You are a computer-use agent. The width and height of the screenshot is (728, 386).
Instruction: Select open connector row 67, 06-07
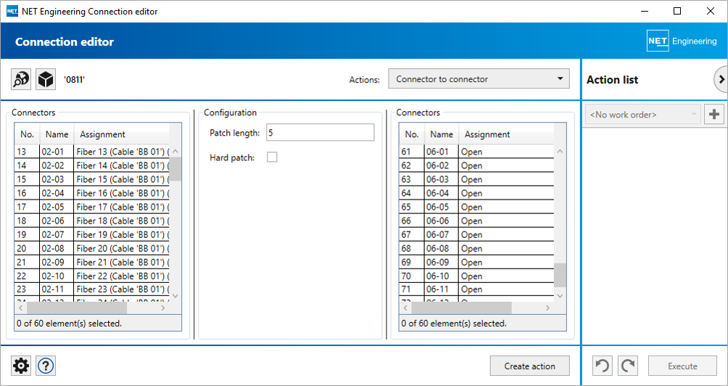pos(477,234)
